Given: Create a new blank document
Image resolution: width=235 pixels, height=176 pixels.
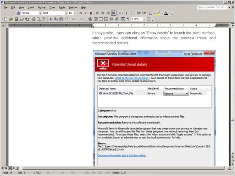Looking at the screenshot, I should coord(6,19).
